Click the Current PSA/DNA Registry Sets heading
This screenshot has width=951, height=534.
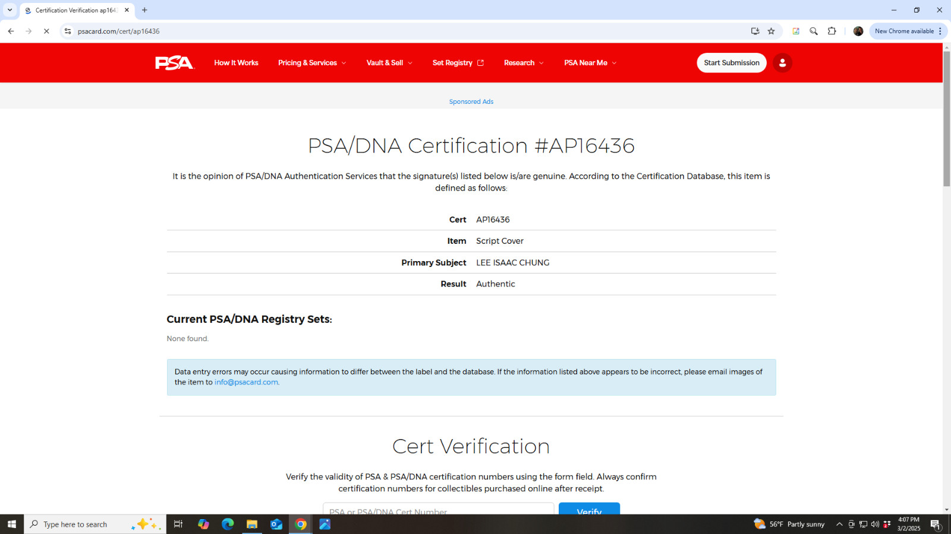249,319
